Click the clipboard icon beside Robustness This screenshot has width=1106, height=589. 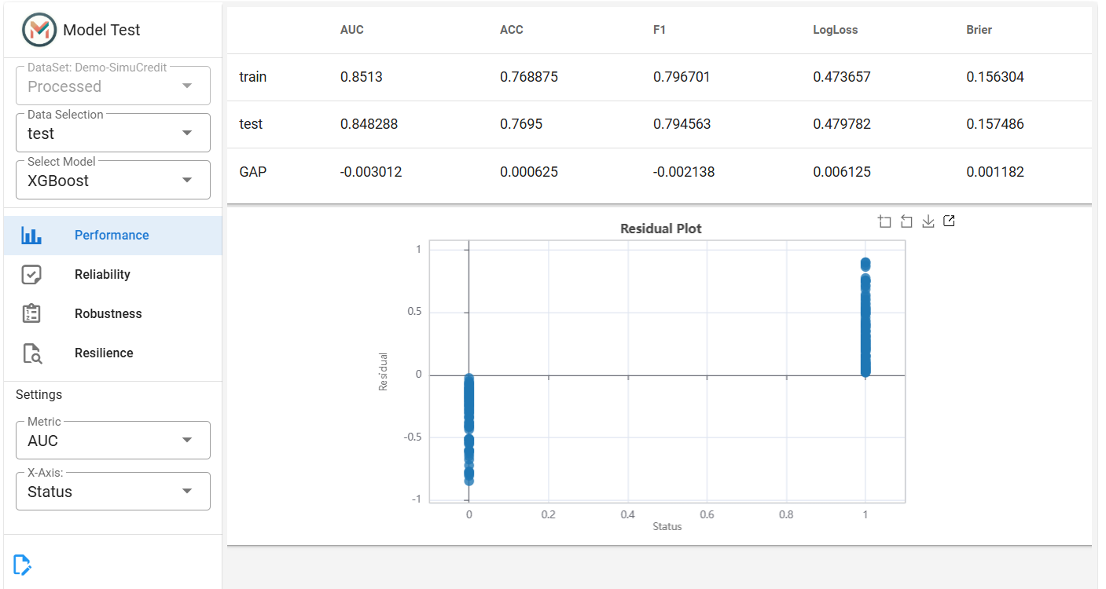(x=31, y=313)
